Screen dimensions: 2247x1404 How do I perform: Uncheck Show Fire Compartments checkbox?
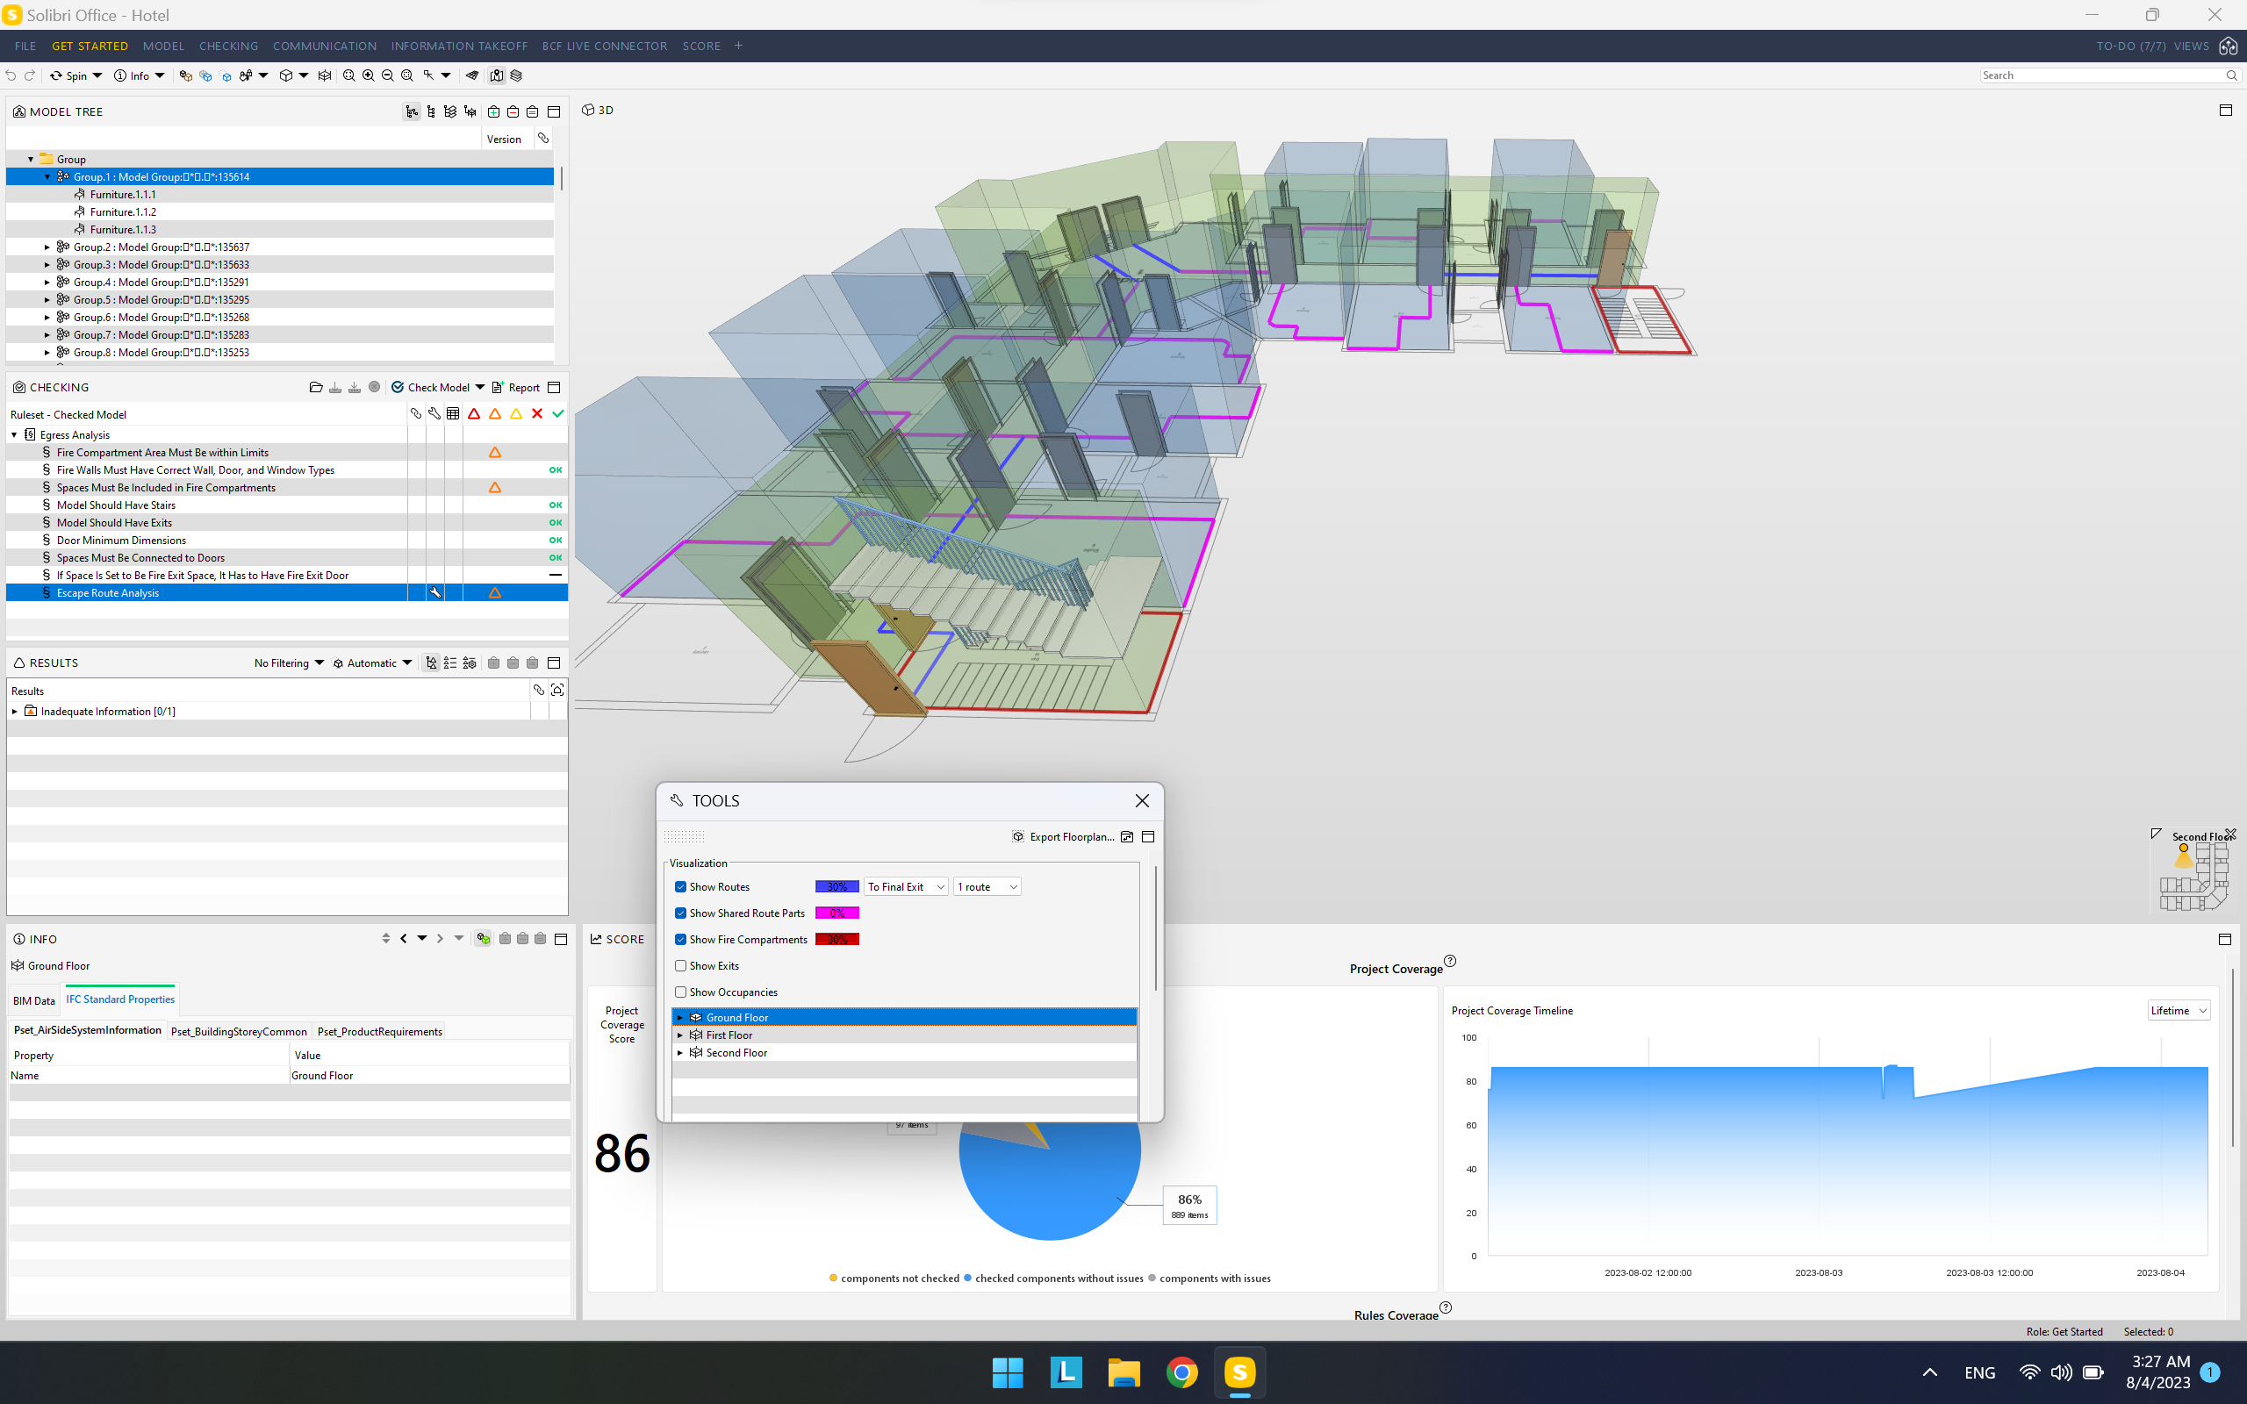680,940
